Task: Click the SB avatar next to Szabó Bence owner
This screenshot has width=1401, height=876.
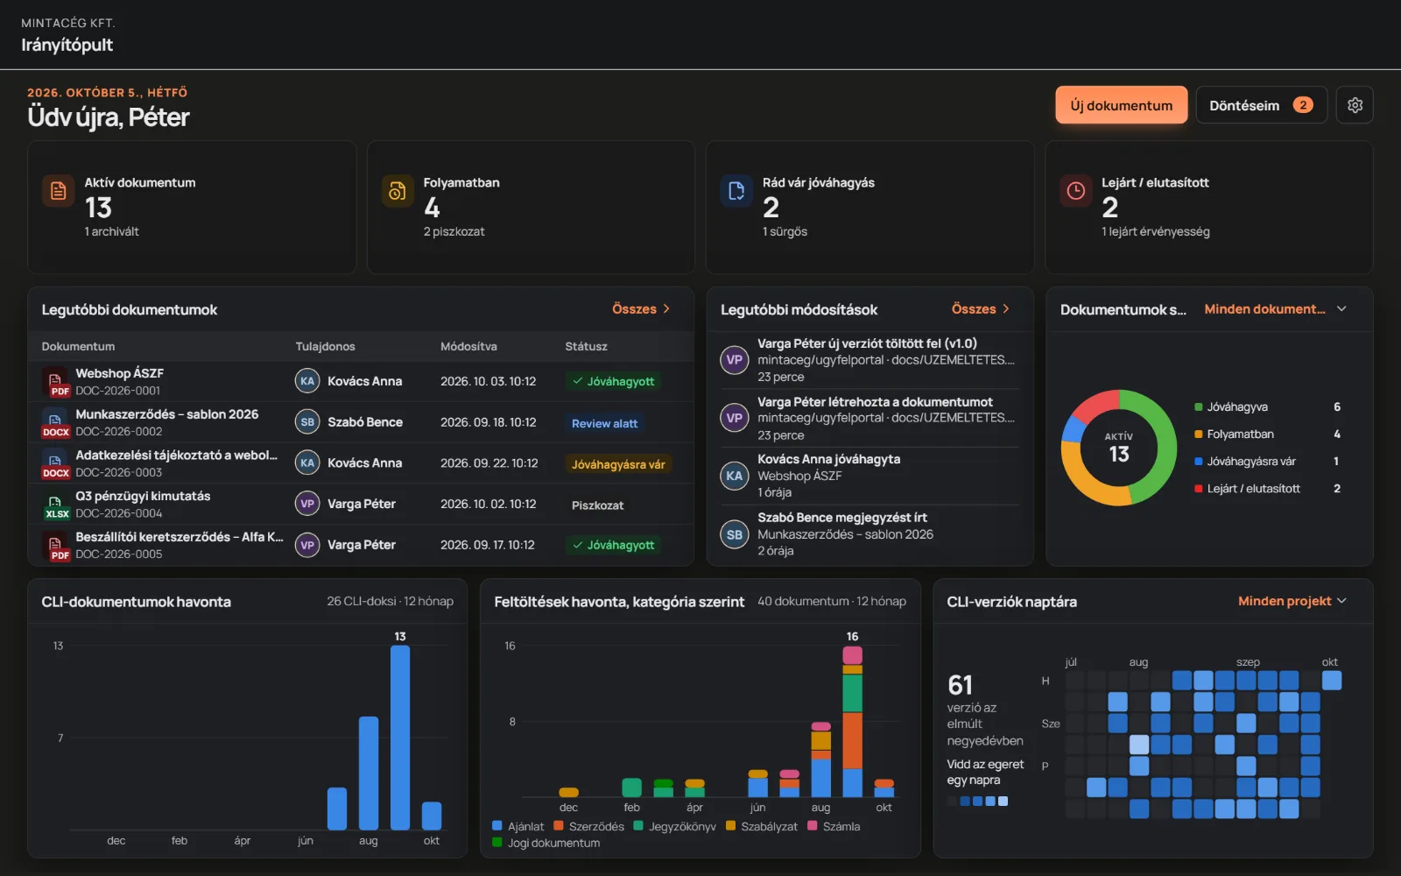Action: tap(307, 422)
